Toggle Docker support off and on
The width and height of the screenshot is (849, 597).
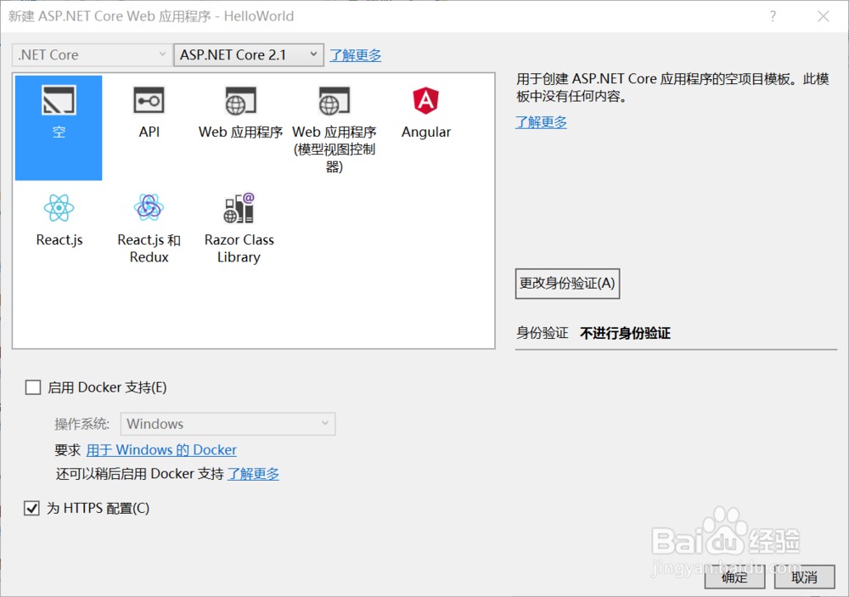pyautogui.click(x=32, y=387)
